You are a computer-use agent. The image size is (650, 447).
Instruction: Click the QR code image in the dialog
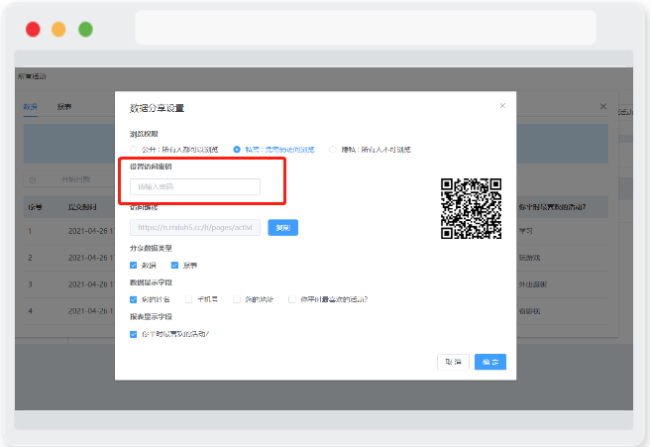coord(471,208)
